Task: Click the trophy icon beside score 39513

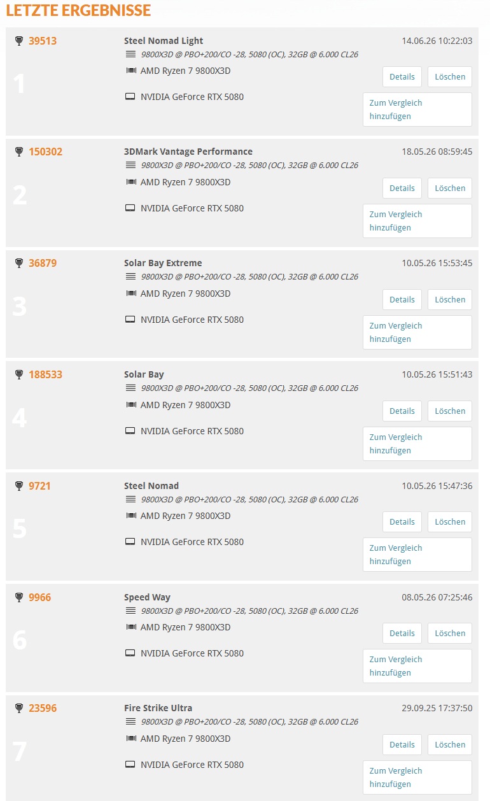Action: (19, 41)
